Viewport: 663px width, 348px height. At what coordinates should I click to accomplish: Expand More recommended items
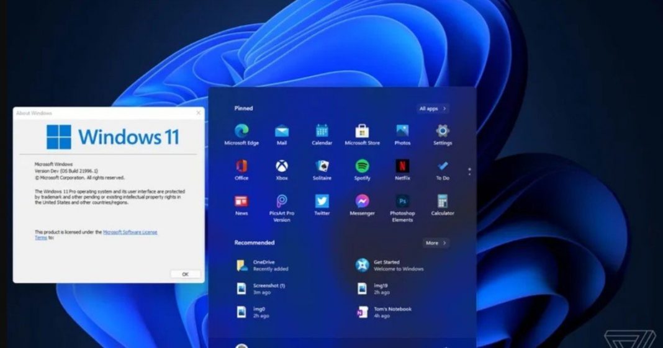point(436,243)
